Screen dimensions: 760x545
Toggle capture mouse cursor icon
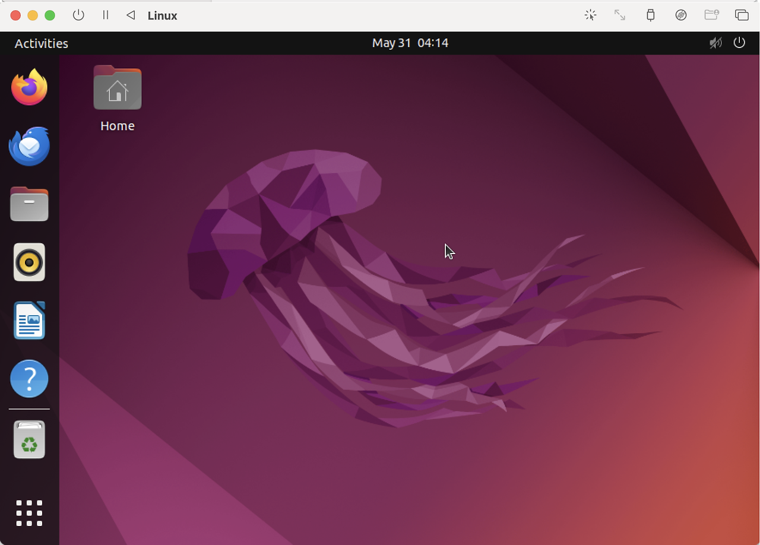click(x=590, y=15)
